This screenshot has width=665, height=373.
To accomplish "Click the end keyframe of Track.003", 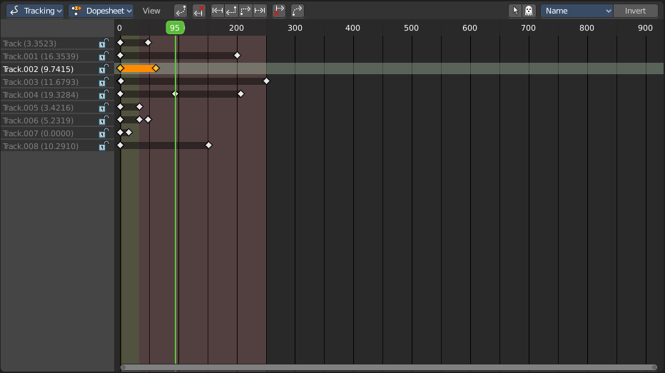I will [x=266, y=81].
